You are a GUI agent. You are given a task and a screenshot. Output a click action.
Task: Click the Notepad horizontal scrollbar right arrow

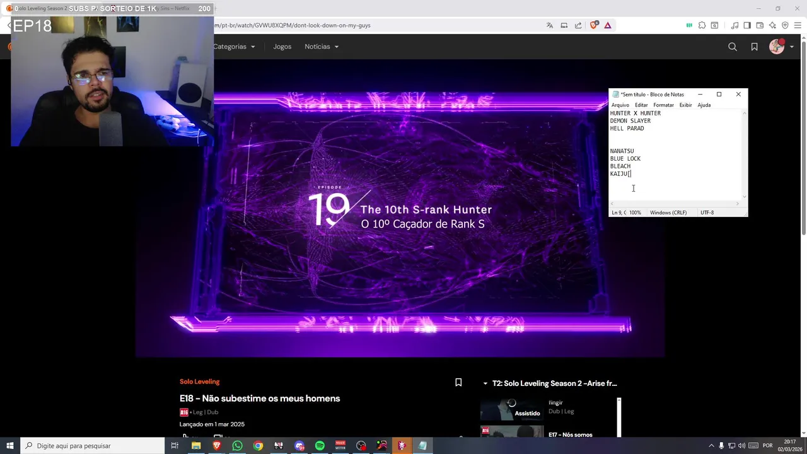(738, 204)
